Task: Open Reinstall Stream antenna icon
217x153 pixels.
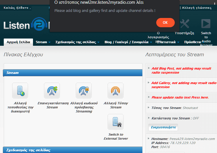Action: 52,90
